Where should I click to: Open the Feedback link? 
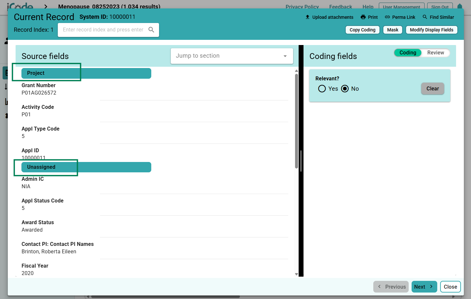[x=341, y=7]
